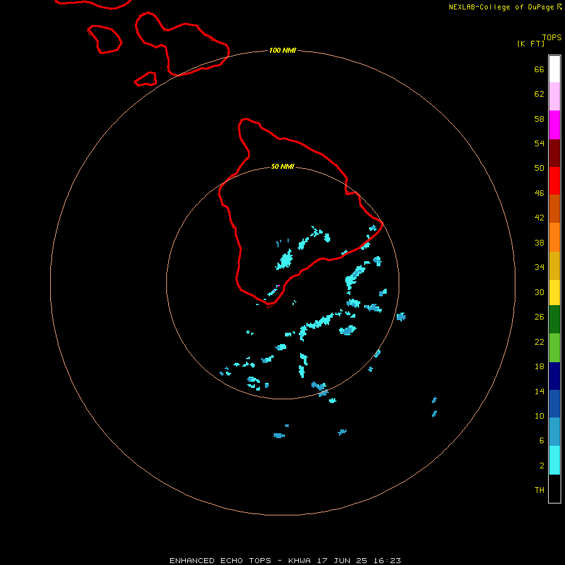Viewport: 565px width, 565px height.
Task: Select the light green legend swatch
Action: [554, 348]
